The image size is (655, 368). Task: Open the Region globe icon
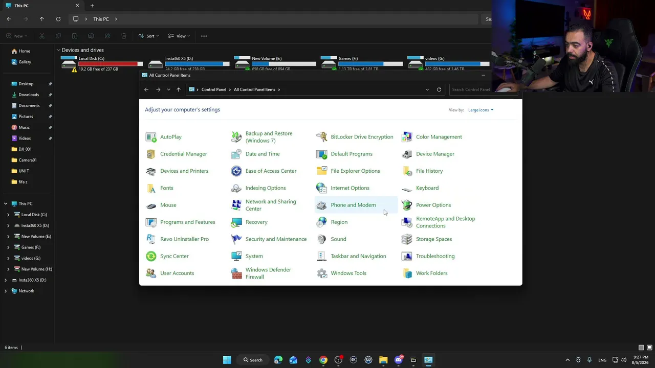point(322,222)
